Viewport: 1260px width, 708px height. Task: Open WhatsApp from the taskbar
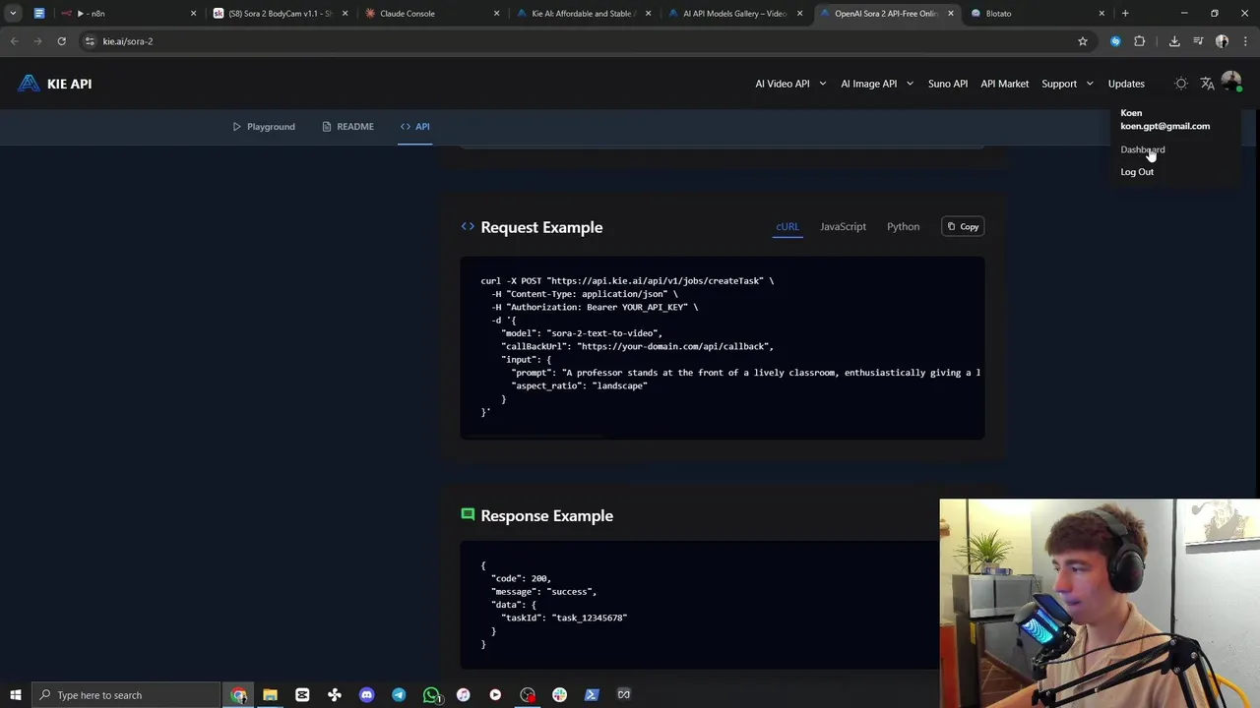click(431, 695)
